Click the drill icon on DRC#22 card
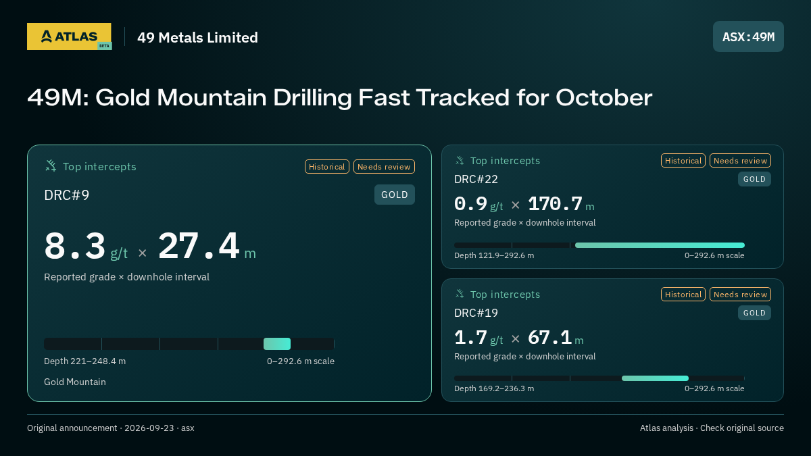The height and width of the screenshot is (456, 811). (x=460, y=160)
